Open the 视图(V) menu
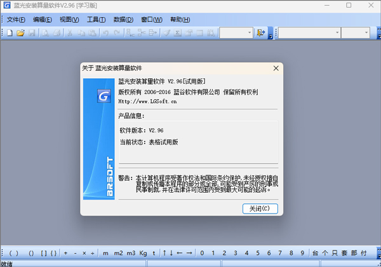This screenshot has height=267, width=381. click(69, 20)
